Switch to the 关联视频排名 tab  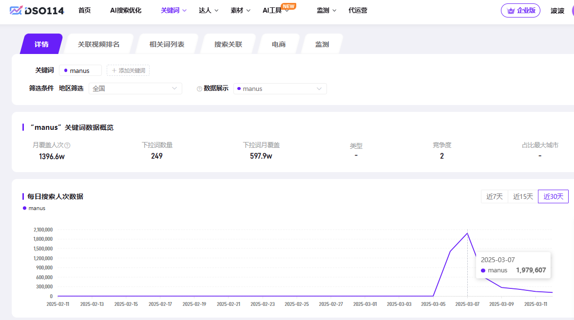click(98, 44)
